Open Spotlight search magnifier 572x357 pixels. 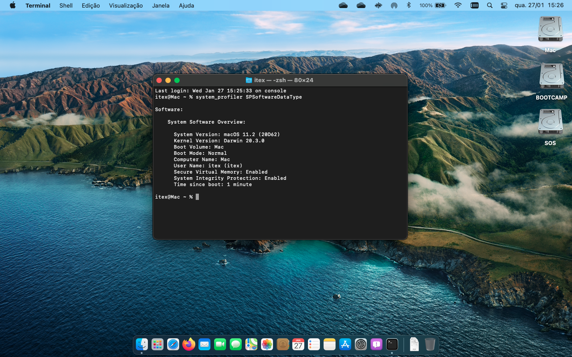click(489, 5)
